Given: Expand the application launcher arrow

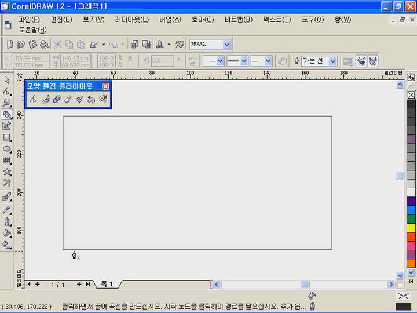Looking at the screenshot, I should (169, 45).
